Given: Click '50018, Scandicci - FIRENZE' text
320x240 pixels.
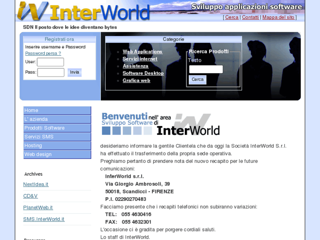Looking at the screenshot, I should pos(140,192).
